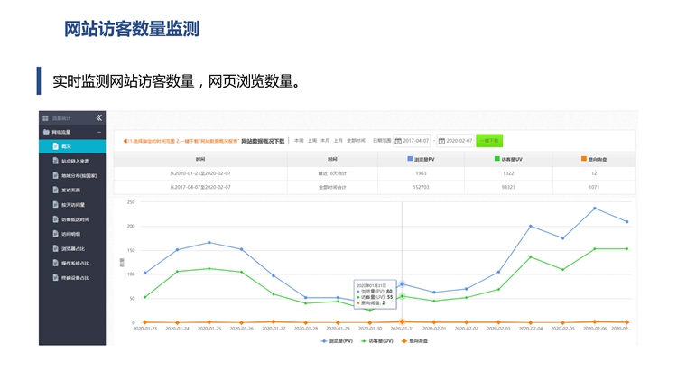Open the end date picker 2020-02-07

457,141
